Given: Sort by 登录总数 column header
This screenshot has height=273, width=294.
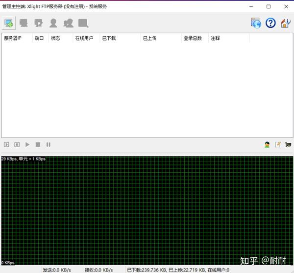Looking at the screenshot, I should click(195, 38).
